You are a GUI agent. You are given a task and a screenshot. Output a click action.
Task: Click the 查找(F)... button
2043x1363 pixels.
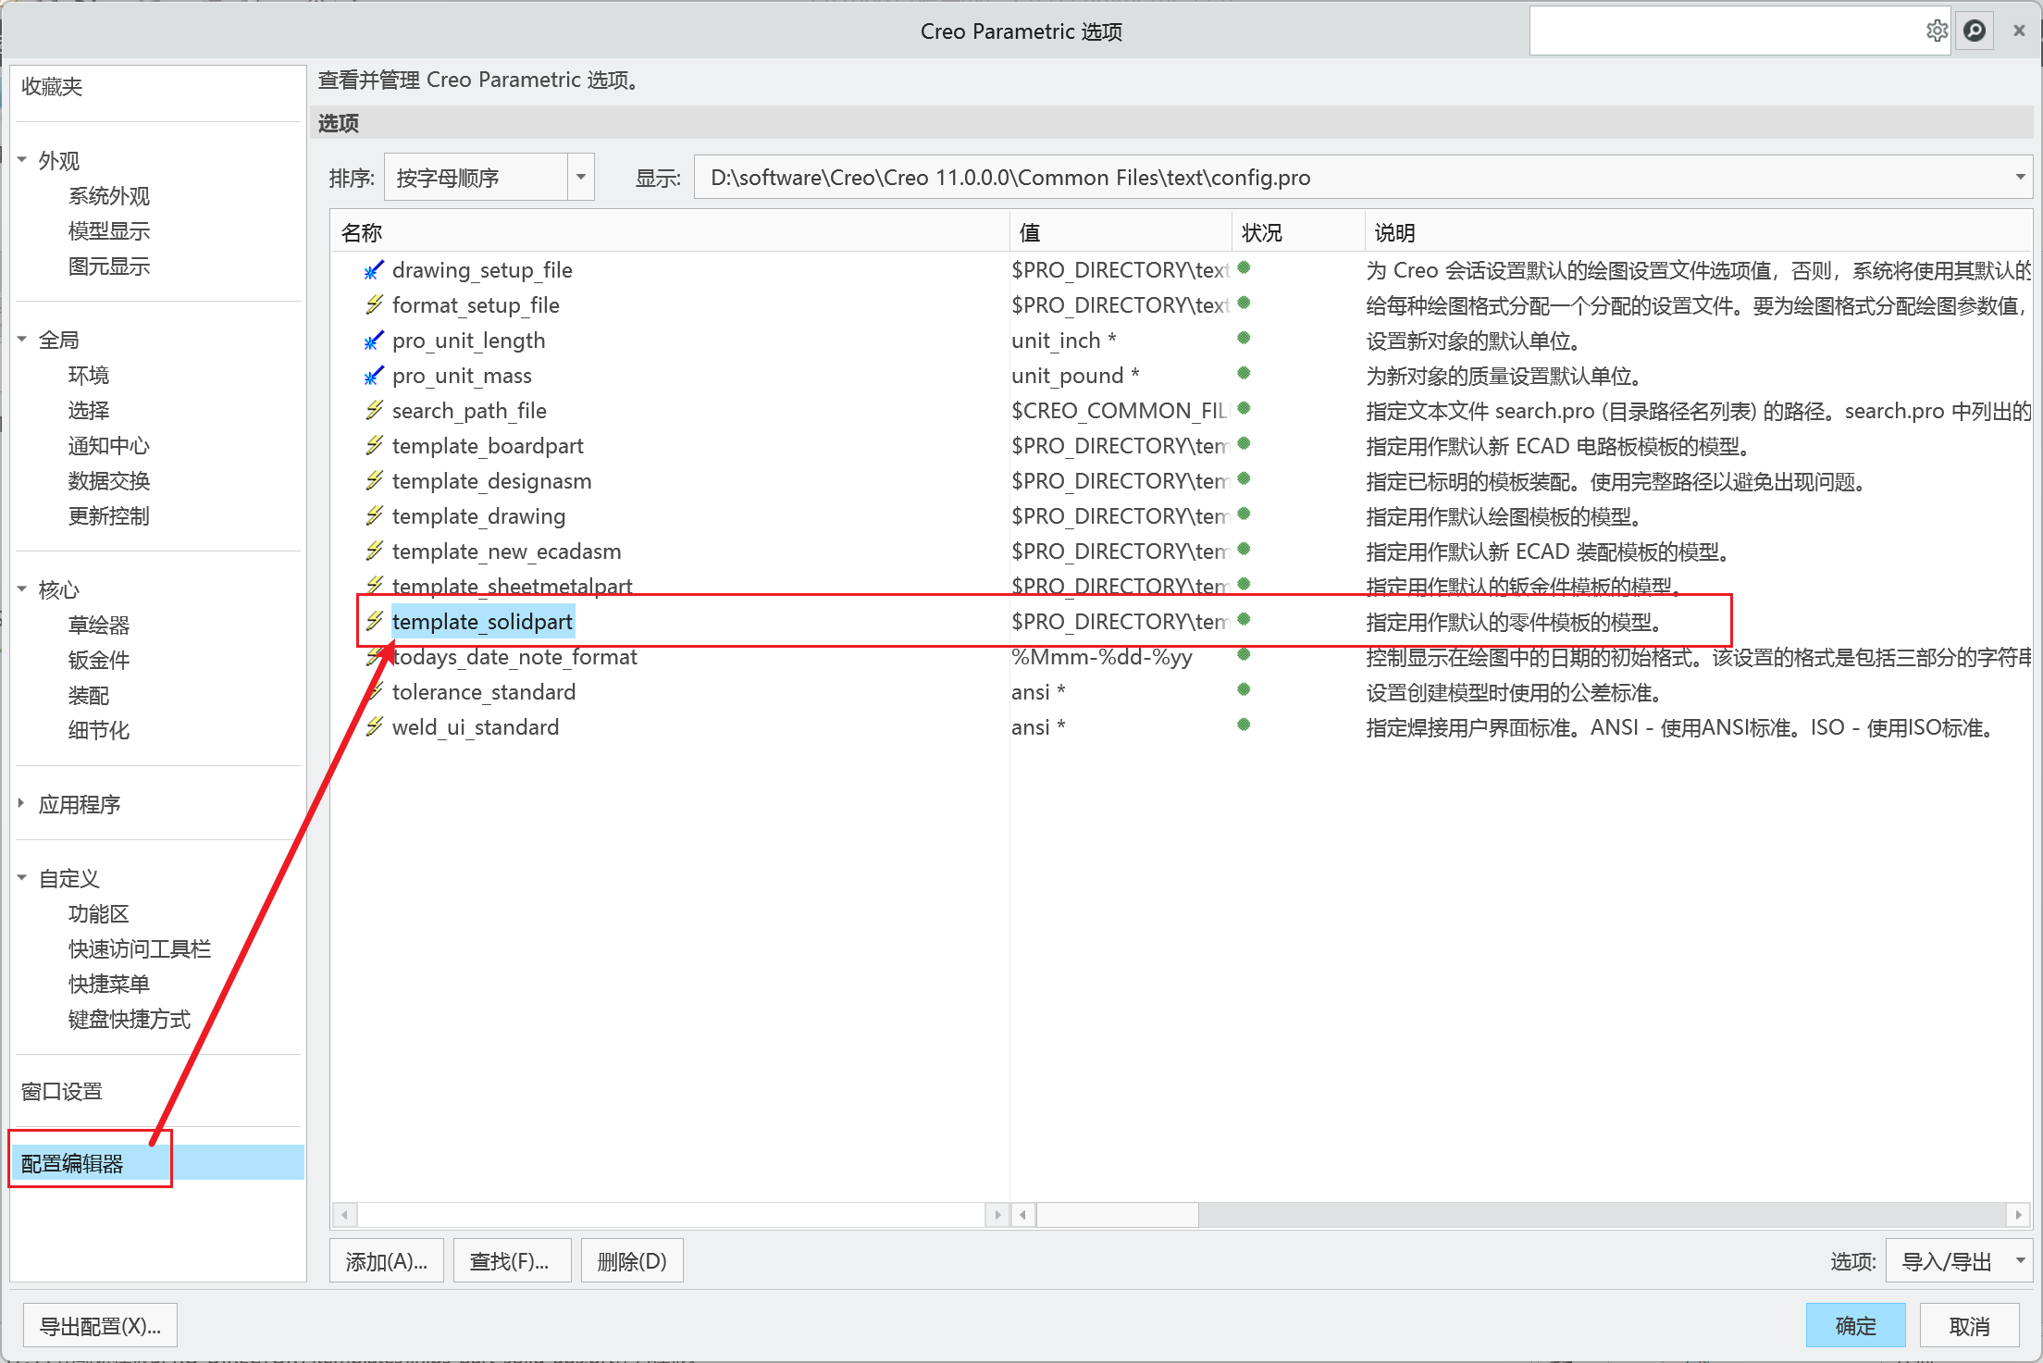pyautogui.click(x=512, y=1261)
